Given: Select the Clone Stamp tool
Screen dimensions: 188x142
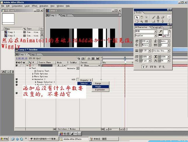Looking at the screenshot, I should pos(158,17).
